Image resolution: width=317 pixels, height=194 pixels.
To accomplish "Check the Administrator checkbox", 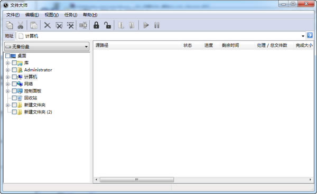I will click(x=14, y=70).
